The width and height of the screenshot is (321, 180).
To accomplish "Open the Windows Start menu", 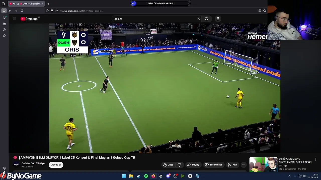I will [124, 176].
